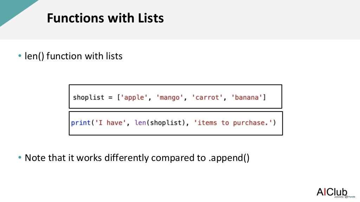This screenshot has height=202, width=360.
Task: Click the "shoplist" variable name being assigned
Action: point(89,97)
